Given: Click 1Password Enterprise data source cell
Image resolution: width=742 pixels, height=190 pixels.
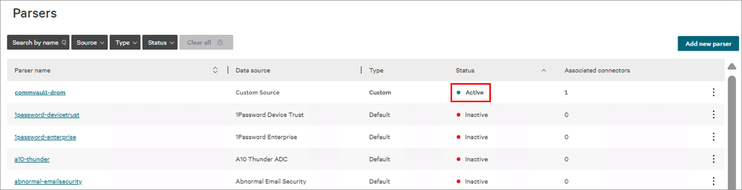Looking at the screenshot, I should click(x=266, y=137).
